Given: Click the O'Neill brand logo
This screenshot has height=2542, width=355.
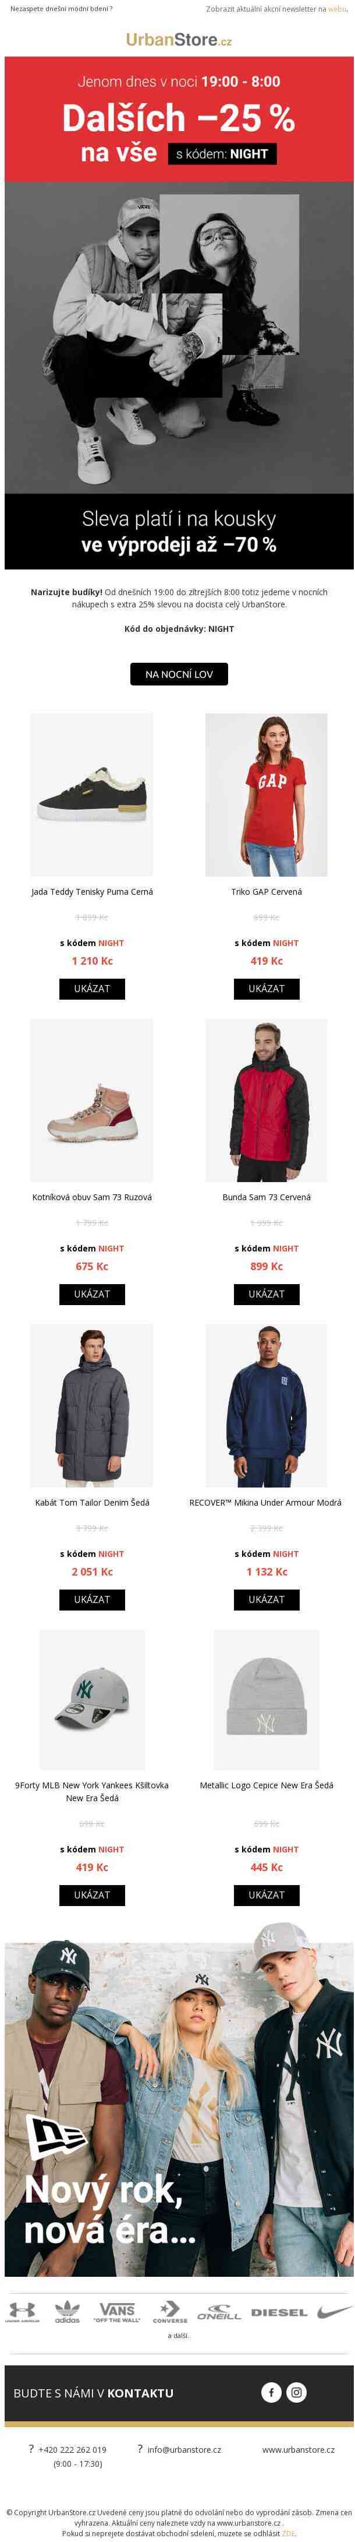Looking at the screenshot, I should click(219, 2314).
